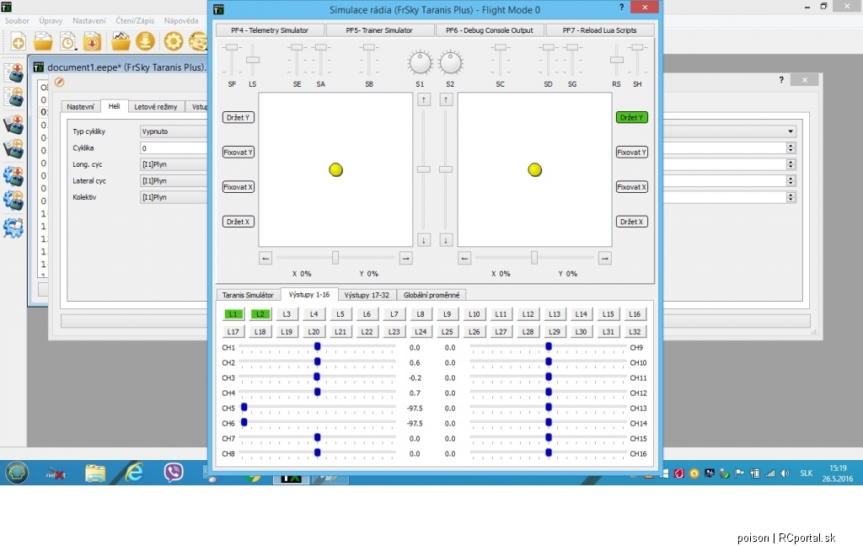Viewport: 863px width, 546px height.
Task: Open the Nápověda menu
Action: 181,21
